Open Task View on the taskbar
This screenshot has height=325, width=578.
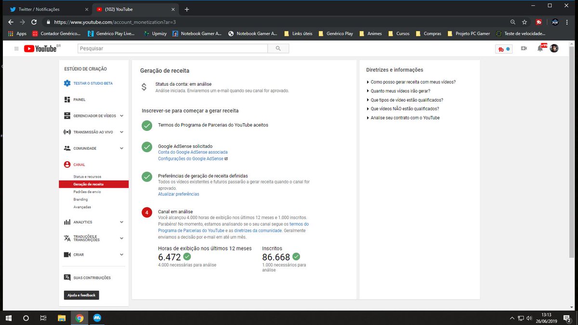(43, 318)
